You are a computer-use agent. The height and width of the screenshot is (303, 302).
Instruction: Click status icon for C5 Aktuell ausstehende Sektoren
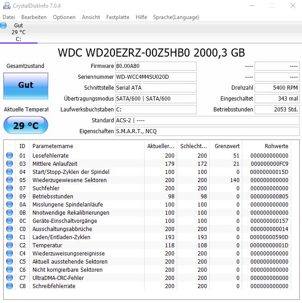[x=9, y=261]
